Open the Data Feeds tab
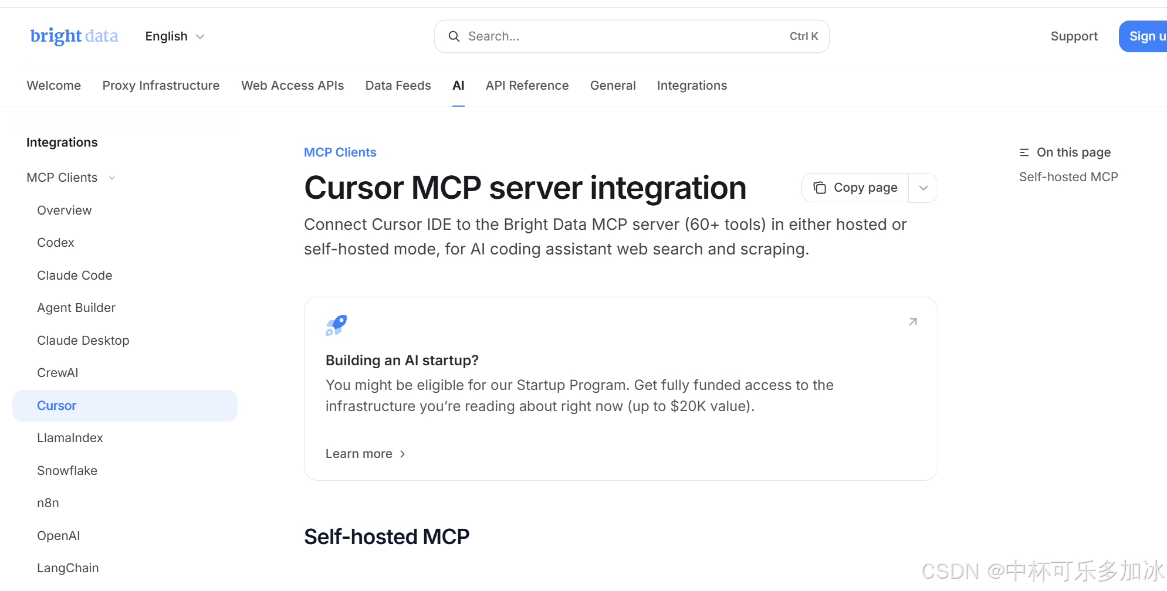Screen dimensions: 1167x591 [398, 86]
